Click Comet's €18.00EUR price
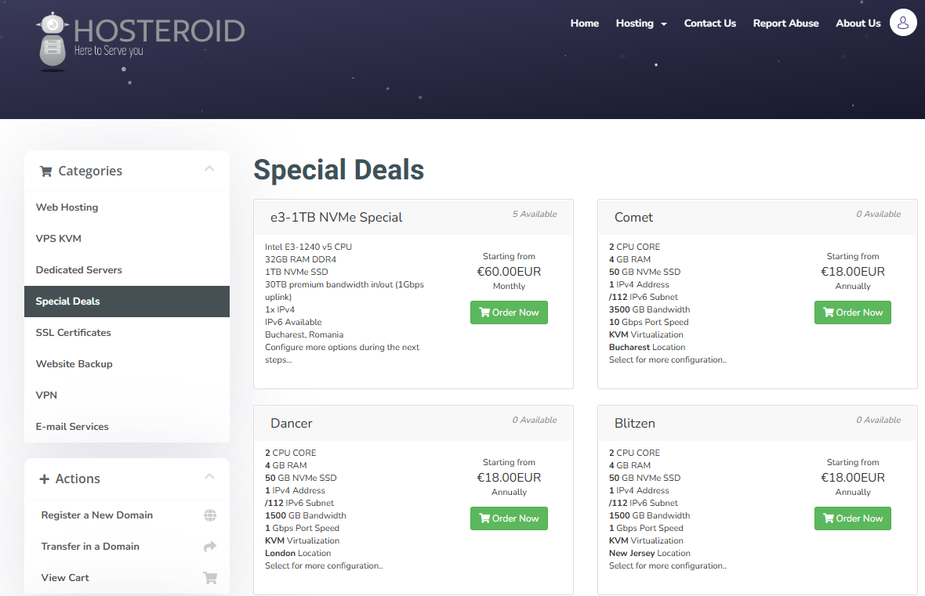 (853, 272)
